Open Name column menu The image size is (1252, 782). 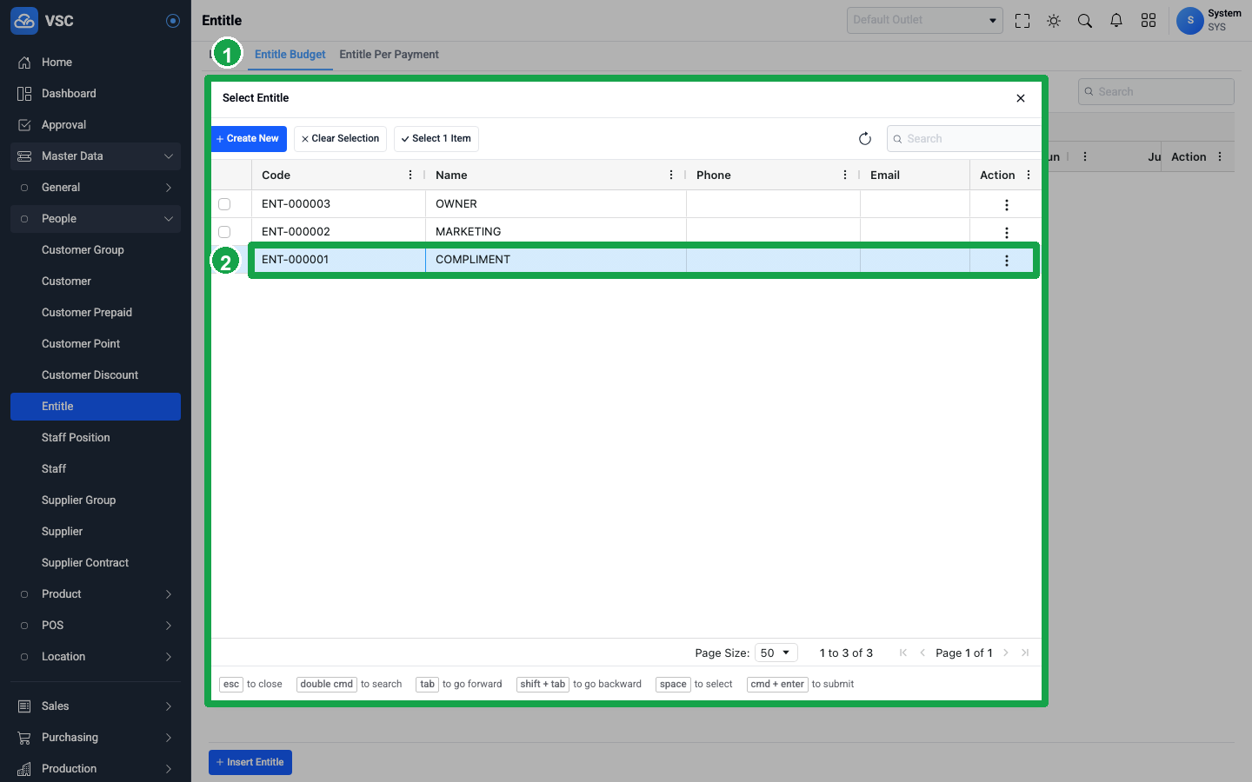[671, 176]
